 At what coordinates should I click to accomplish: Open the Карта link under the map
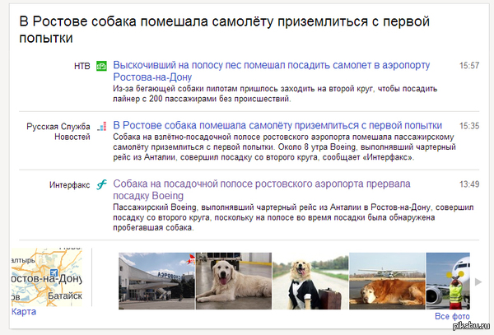[24, 312]
